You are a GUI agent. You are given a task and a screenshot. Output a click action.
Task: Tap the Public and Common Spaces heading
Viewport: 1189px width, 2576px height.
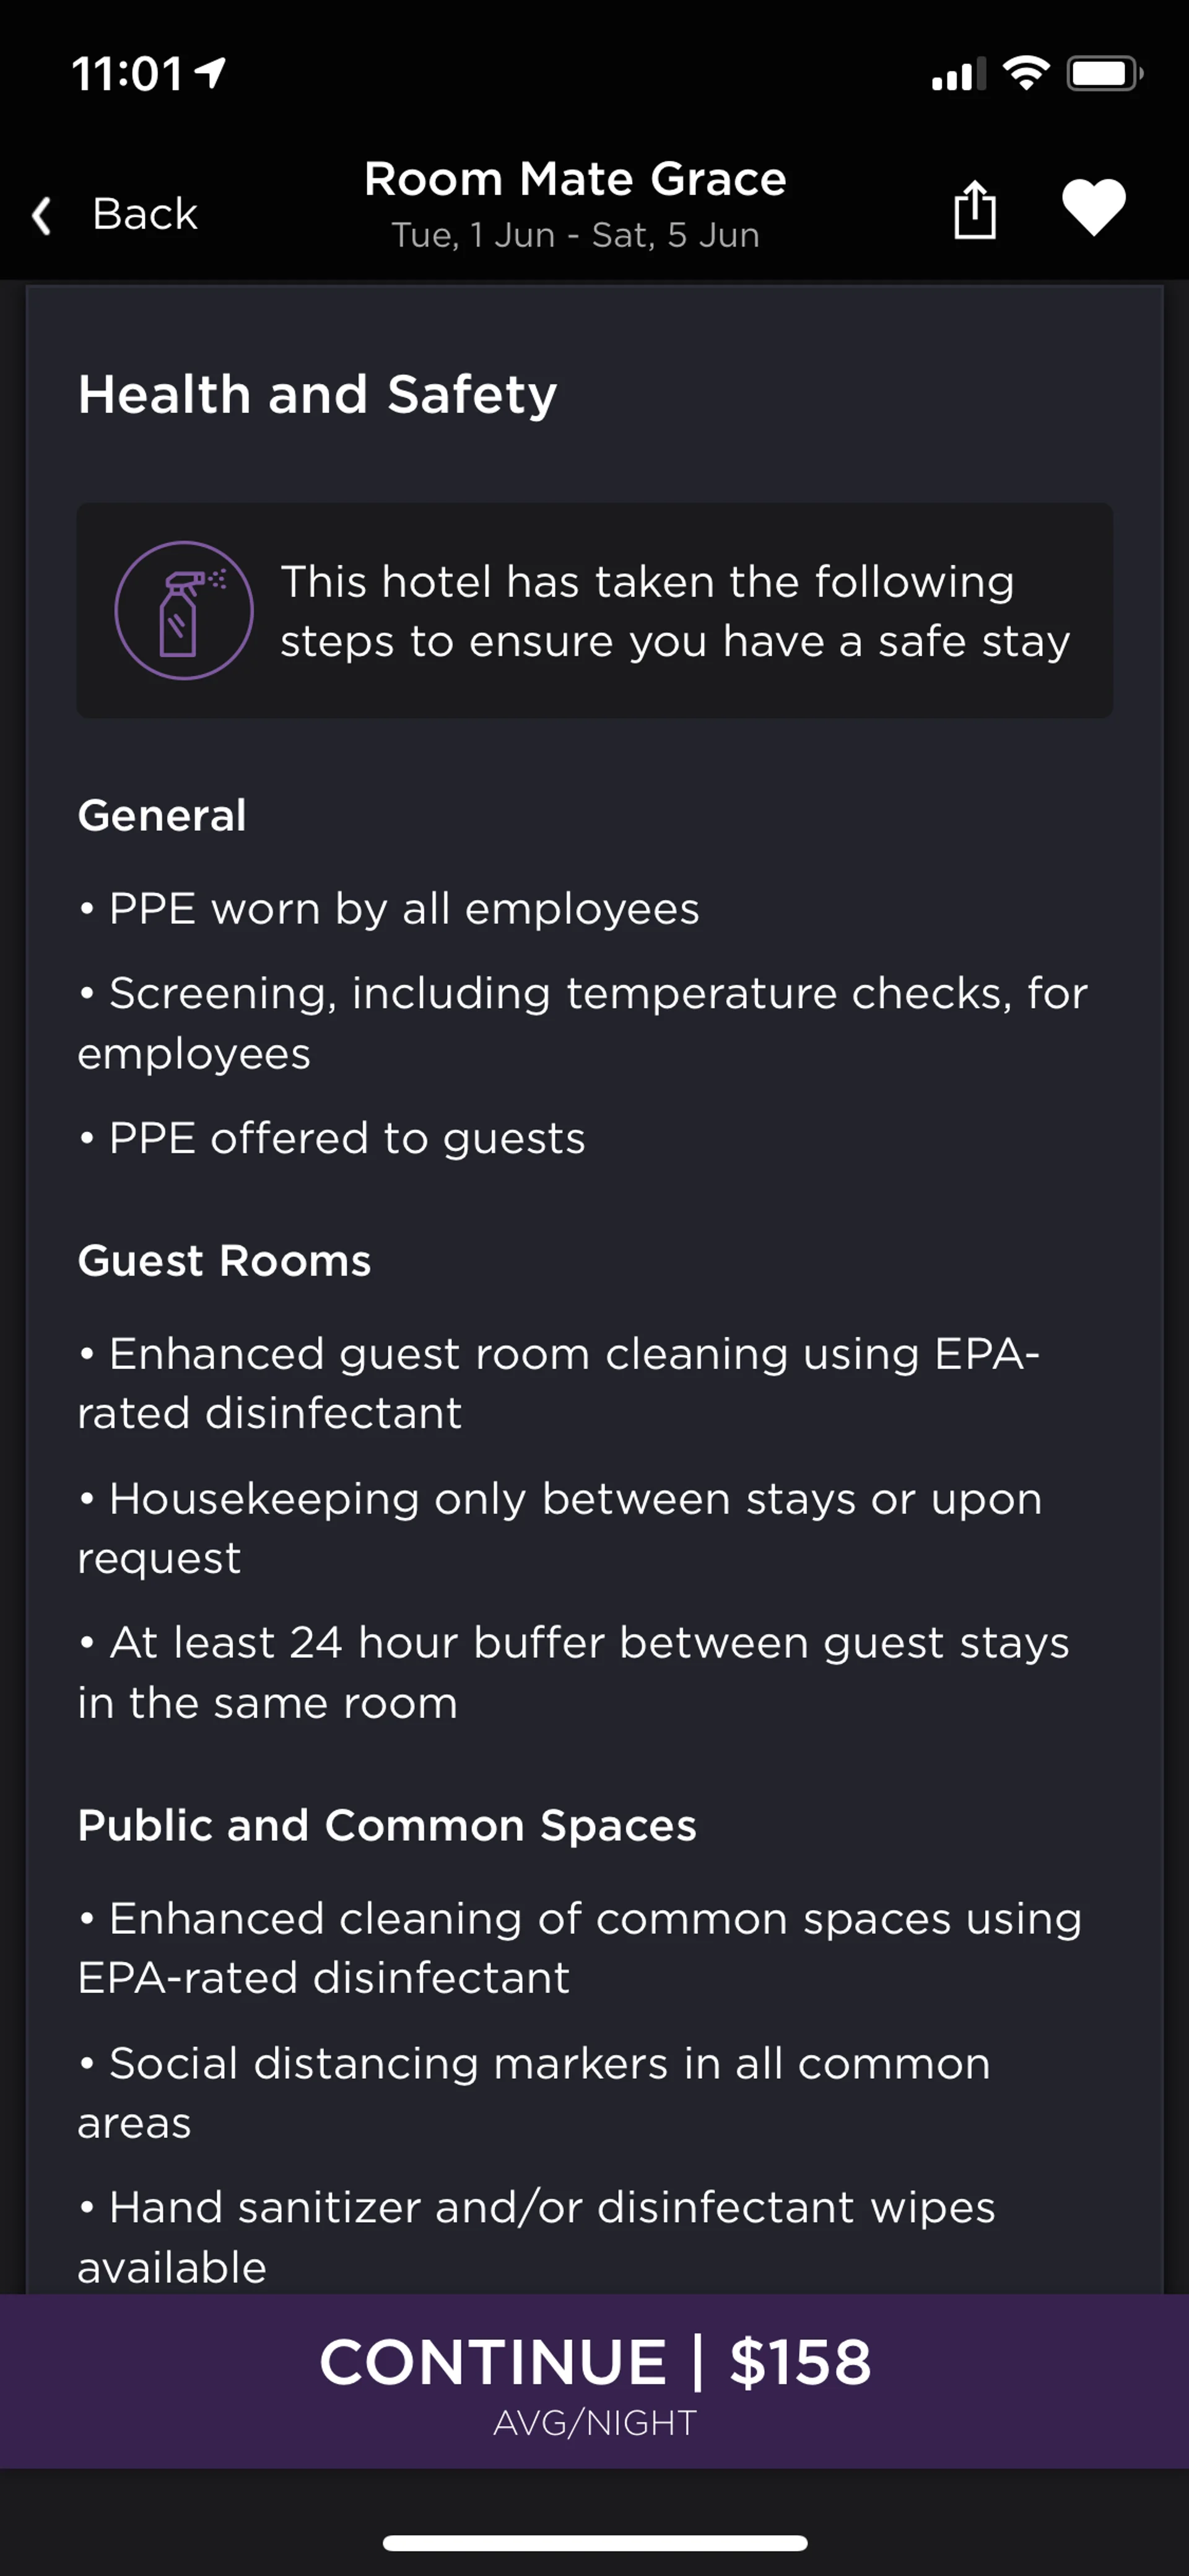(x=386, y=1825)
